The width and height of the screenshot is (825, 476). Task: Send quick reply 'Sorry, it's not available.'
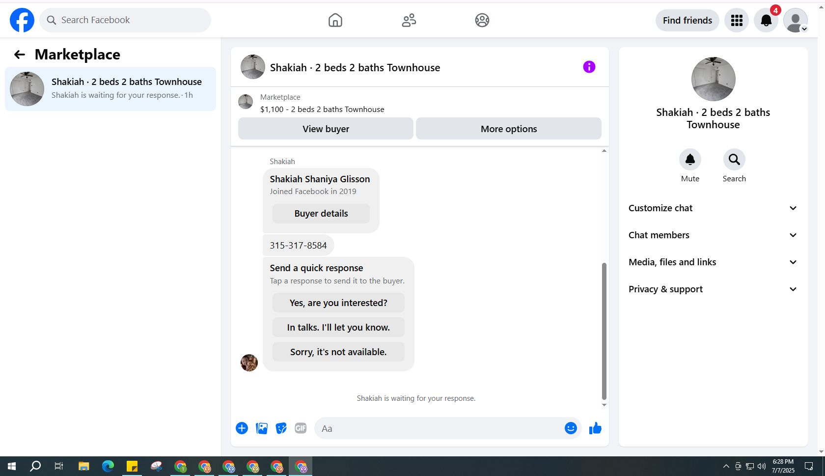338,352
